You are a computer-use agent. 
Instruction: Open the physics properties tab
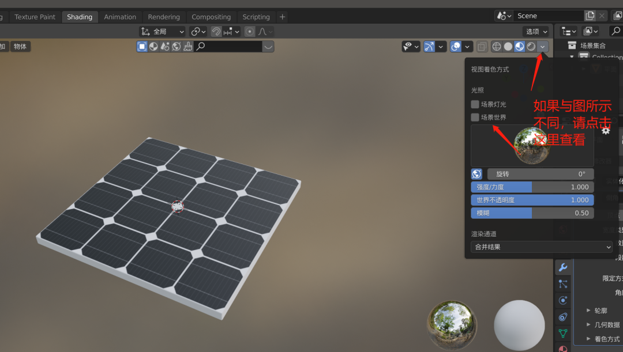(563, 300)
